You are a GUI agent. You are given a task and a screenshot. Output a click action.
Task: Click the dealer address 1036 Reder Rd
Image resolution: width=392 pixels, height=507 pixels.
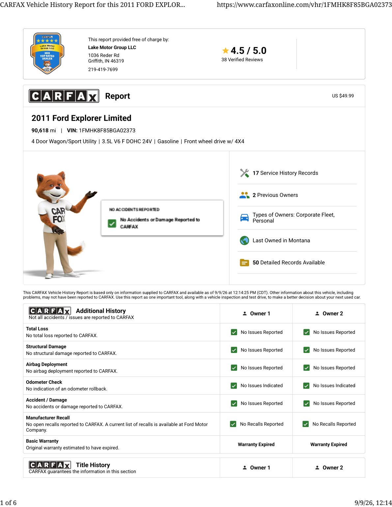(104, 55)
